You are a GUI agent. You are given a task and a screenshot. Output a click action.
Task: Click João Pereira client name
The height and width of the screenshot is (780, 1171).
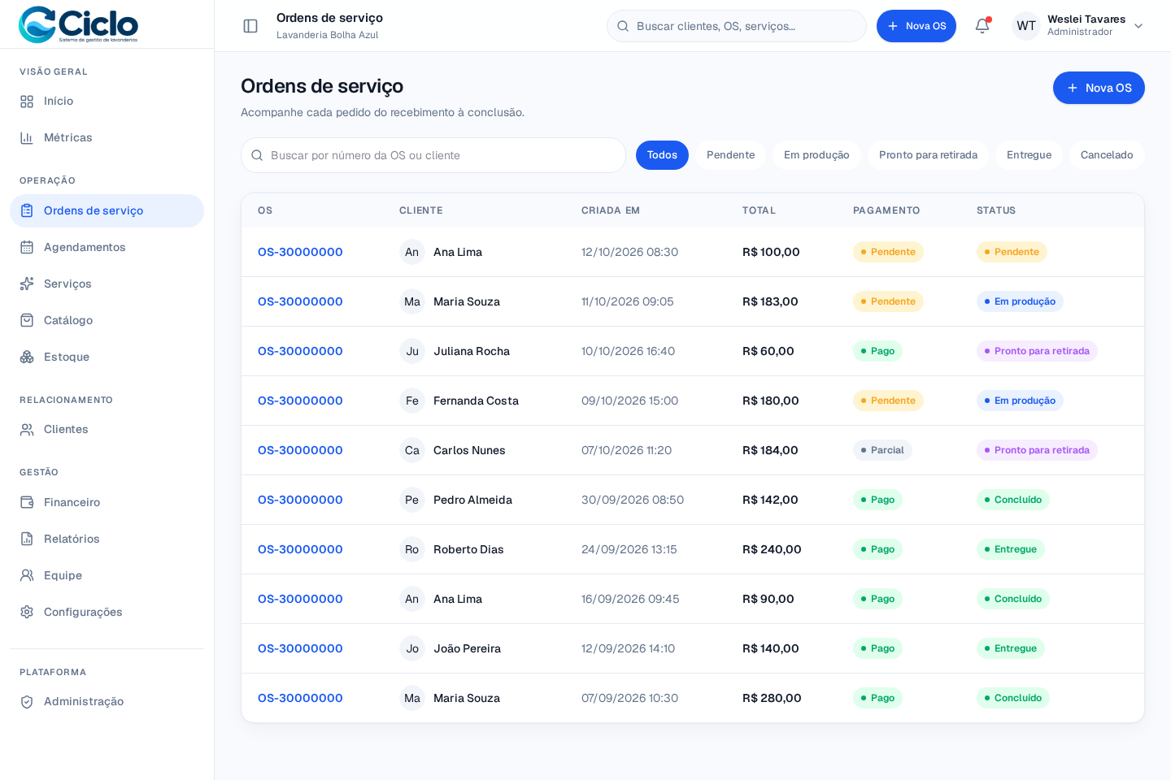click(x=467, y=648)
